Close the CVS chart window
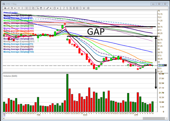The width and height of the screenshot is (170, 121). click(x=165, y=4)
